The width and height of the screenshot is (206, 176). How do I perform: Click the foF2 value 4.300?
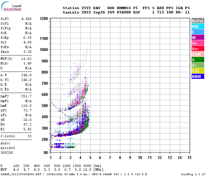point(26,19)
